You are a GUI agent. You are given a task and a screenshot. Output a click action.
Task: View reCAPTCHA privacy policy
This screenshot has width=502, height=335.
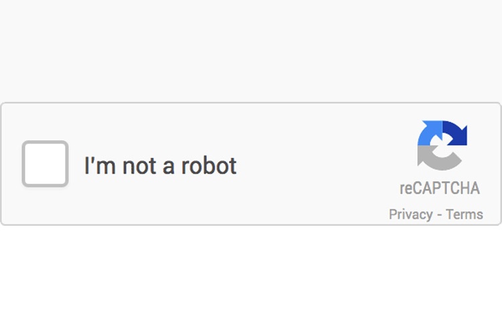pyautogui.click(x=410, y=214)
